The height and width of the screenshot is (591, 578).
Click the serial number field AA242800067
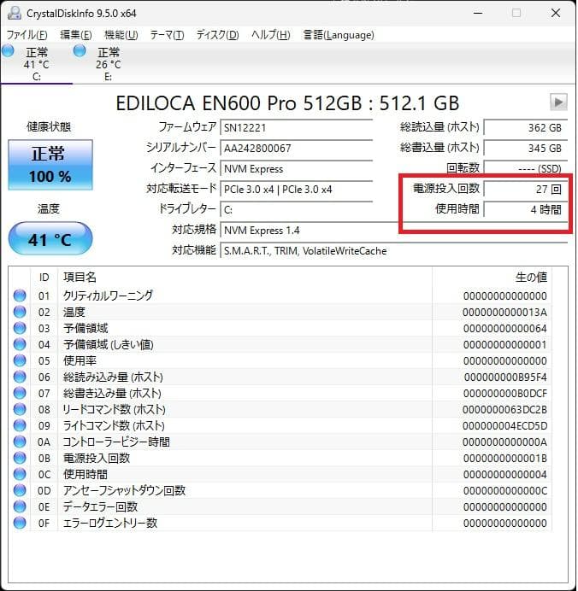pyautogui.click(x=297, y=148)
